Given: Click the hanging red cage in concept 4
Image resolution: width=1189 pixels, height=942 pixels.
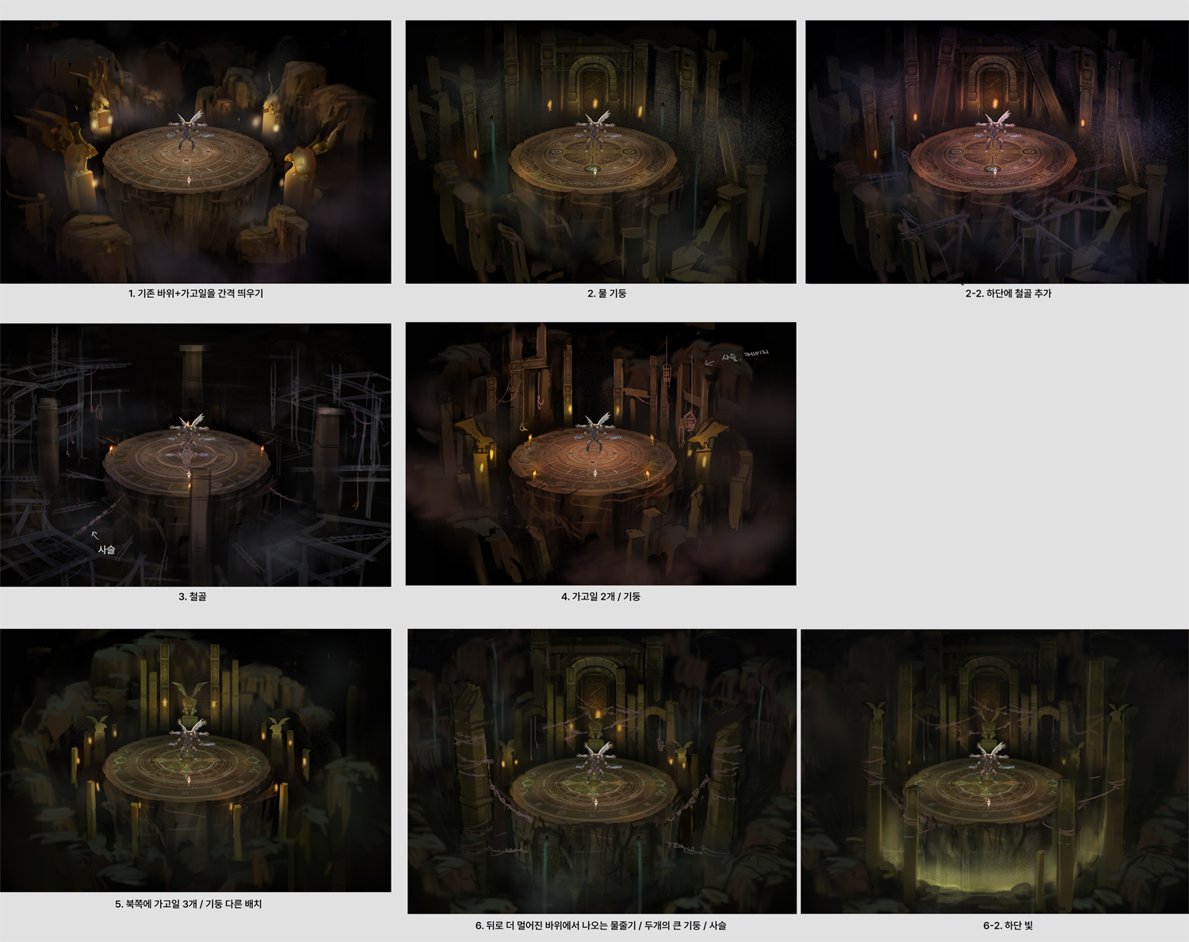Looking at the screenshot, I should click(x=690, y=421).
